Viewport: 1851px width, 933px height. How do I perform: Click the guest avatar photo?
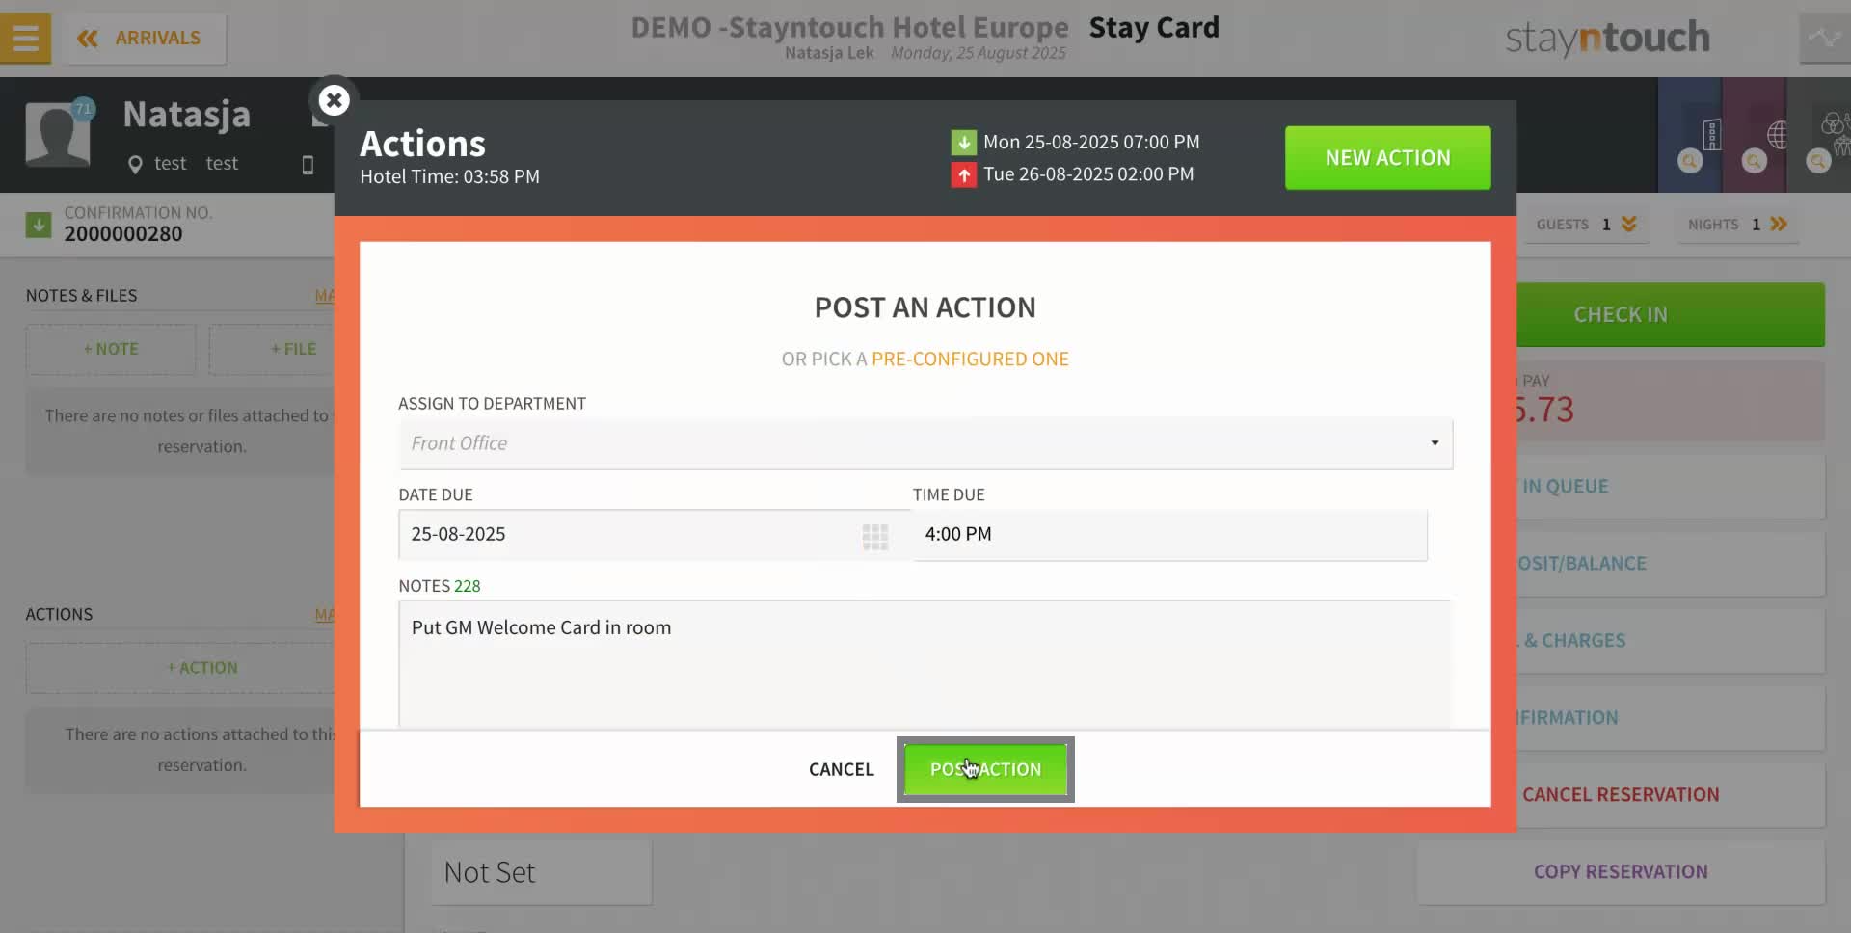(58, 135)
